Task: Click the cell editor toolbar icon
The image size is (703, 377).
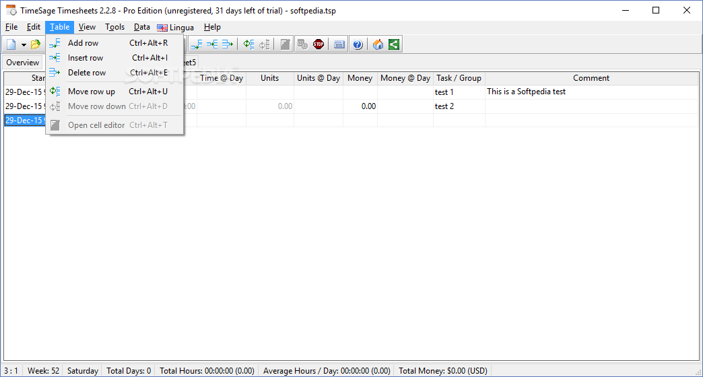Action: click(x=285, y=44)
